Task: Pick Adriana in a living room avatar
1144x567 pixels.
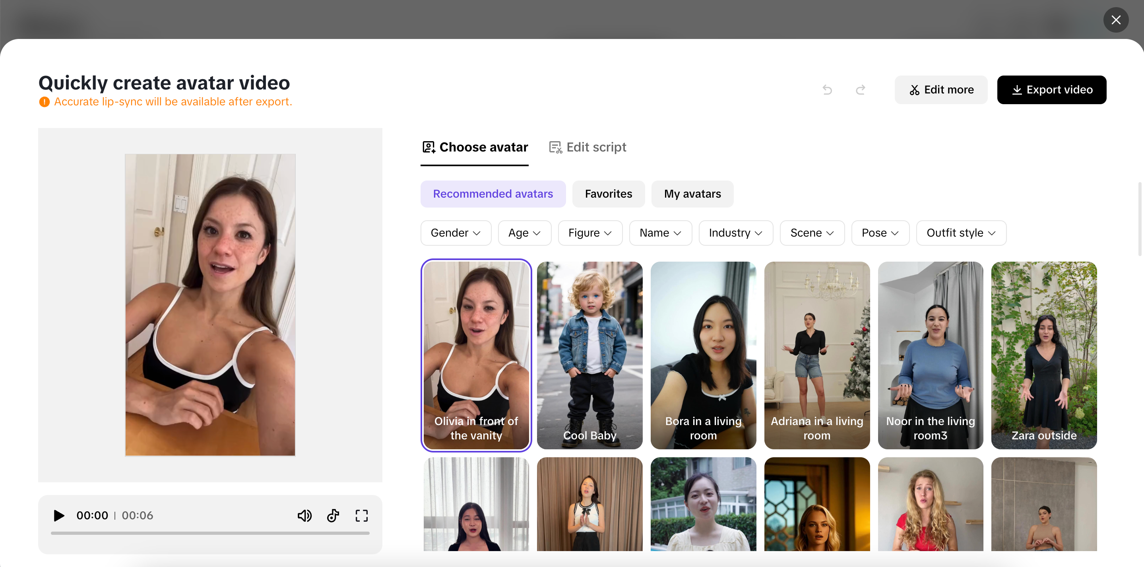Action: 817,355
